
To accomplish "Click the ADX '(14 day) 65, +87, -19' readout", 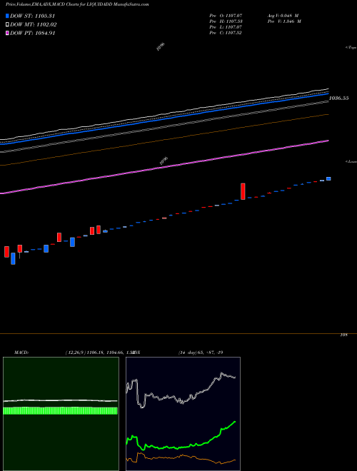I will point(201,353).
